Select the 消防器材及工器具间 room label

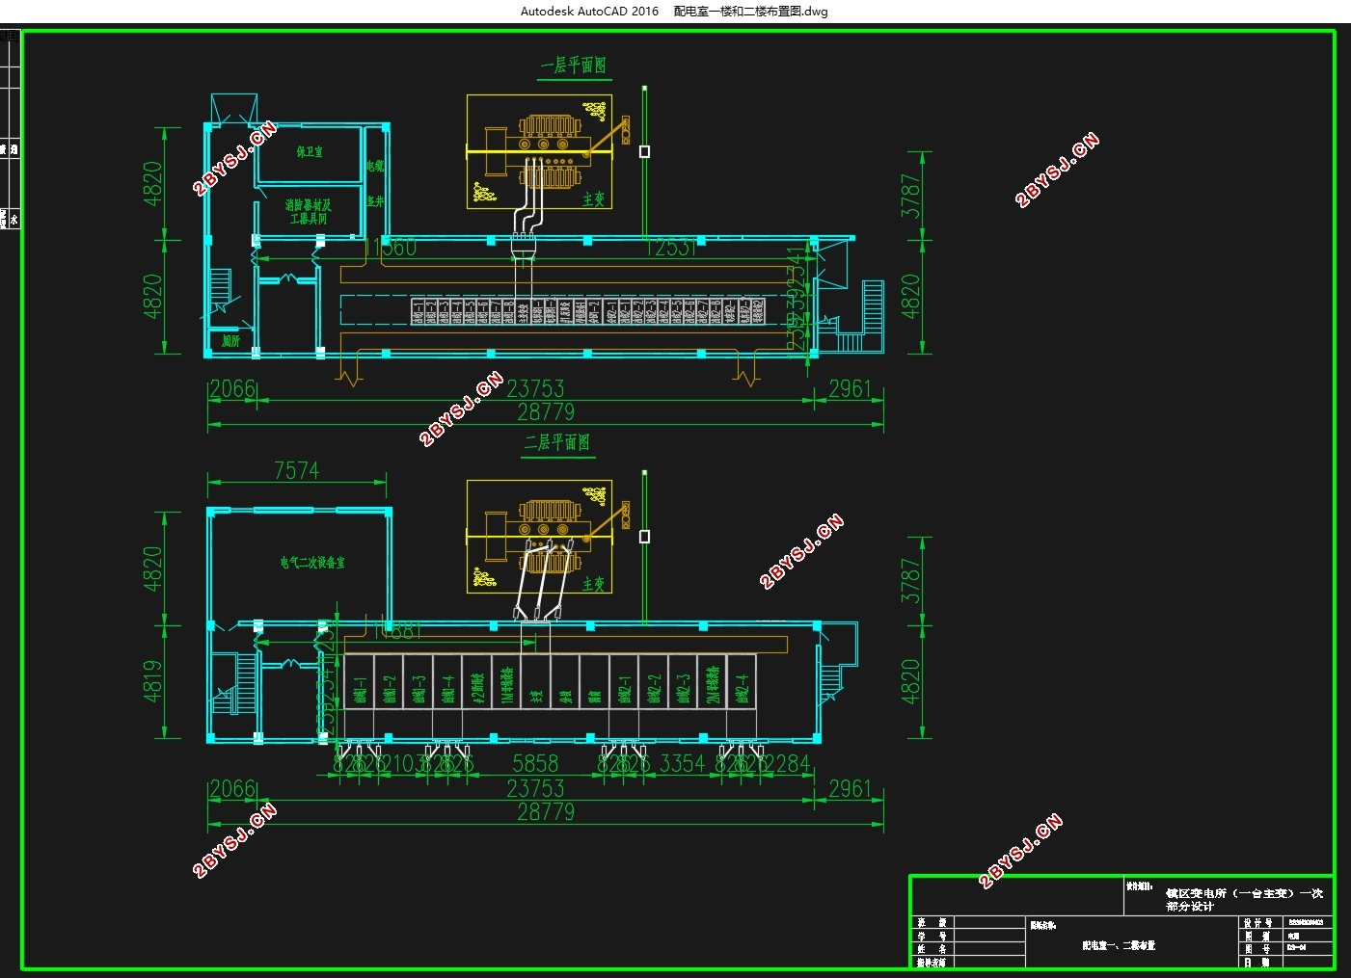(x=309, y=212)
